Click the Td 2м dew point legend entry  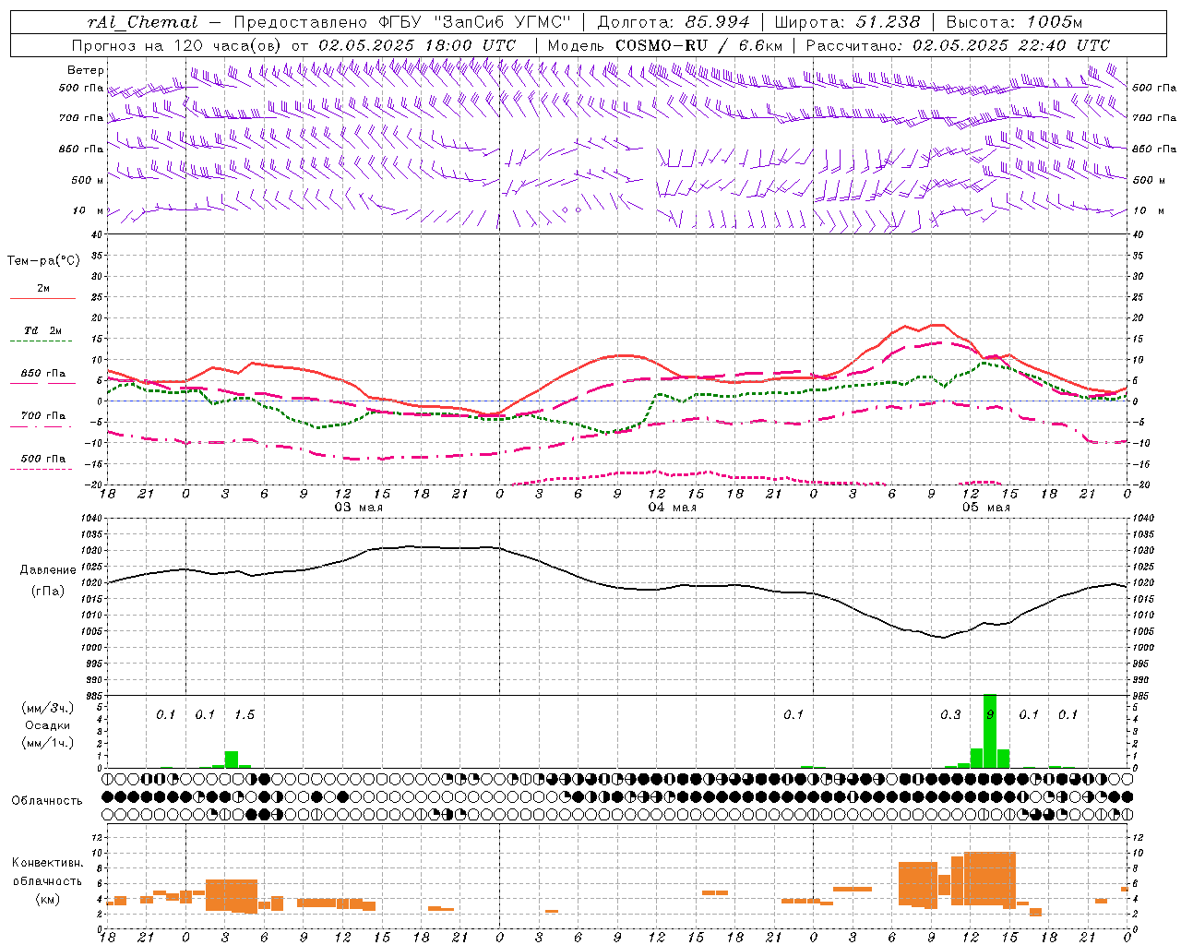coord(43,331)
